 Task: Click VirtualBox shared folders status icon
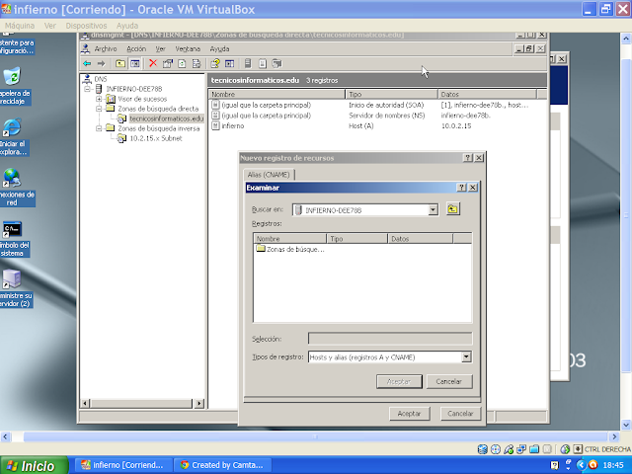(534, 449)
